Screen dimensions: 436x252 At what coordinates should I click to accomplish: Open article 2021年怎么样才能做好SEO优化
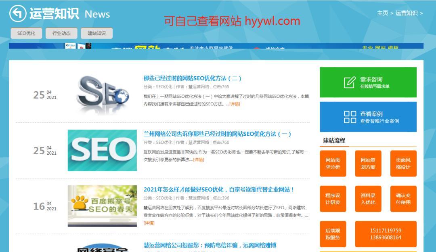coord(219,189)
